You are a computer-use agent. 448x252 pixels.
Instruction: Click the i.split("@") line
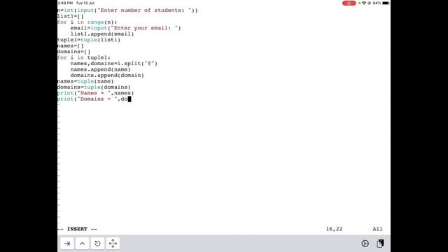click(113, 64)
